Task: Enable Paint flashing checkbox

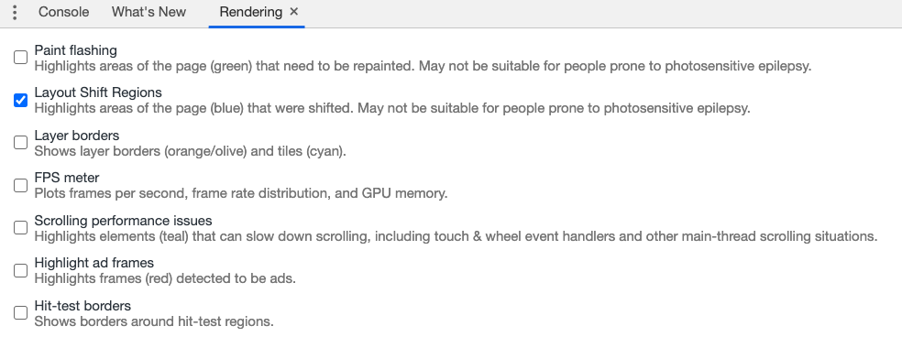Action: [21, 57]
